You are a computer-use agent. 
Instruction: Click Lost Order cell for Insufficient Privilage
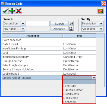(x=80, y=48)
